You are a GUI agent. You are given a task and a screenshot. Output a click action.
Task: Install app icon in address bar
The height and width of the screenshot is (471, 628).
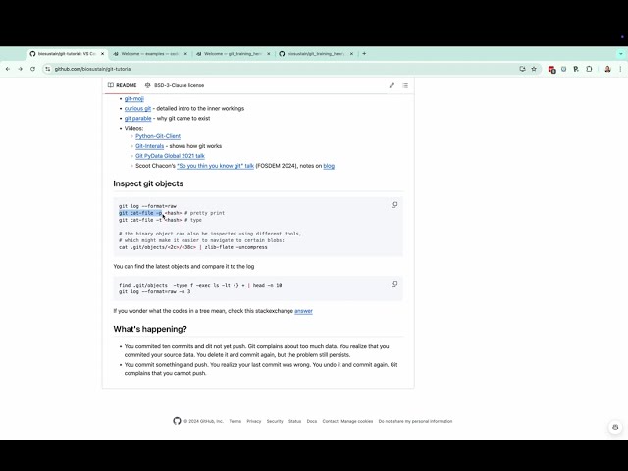pos(522,69)
